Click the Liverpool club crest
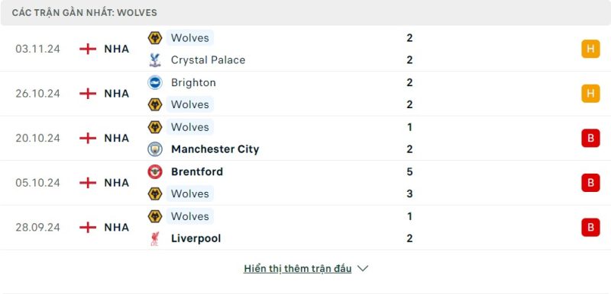The width and height of the screenshot is (611, 294). click(x=155, y=238)
